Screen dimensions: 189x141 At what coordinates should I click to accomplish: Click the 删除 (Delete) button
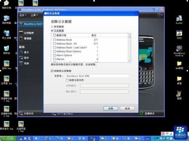coord(111,108)
